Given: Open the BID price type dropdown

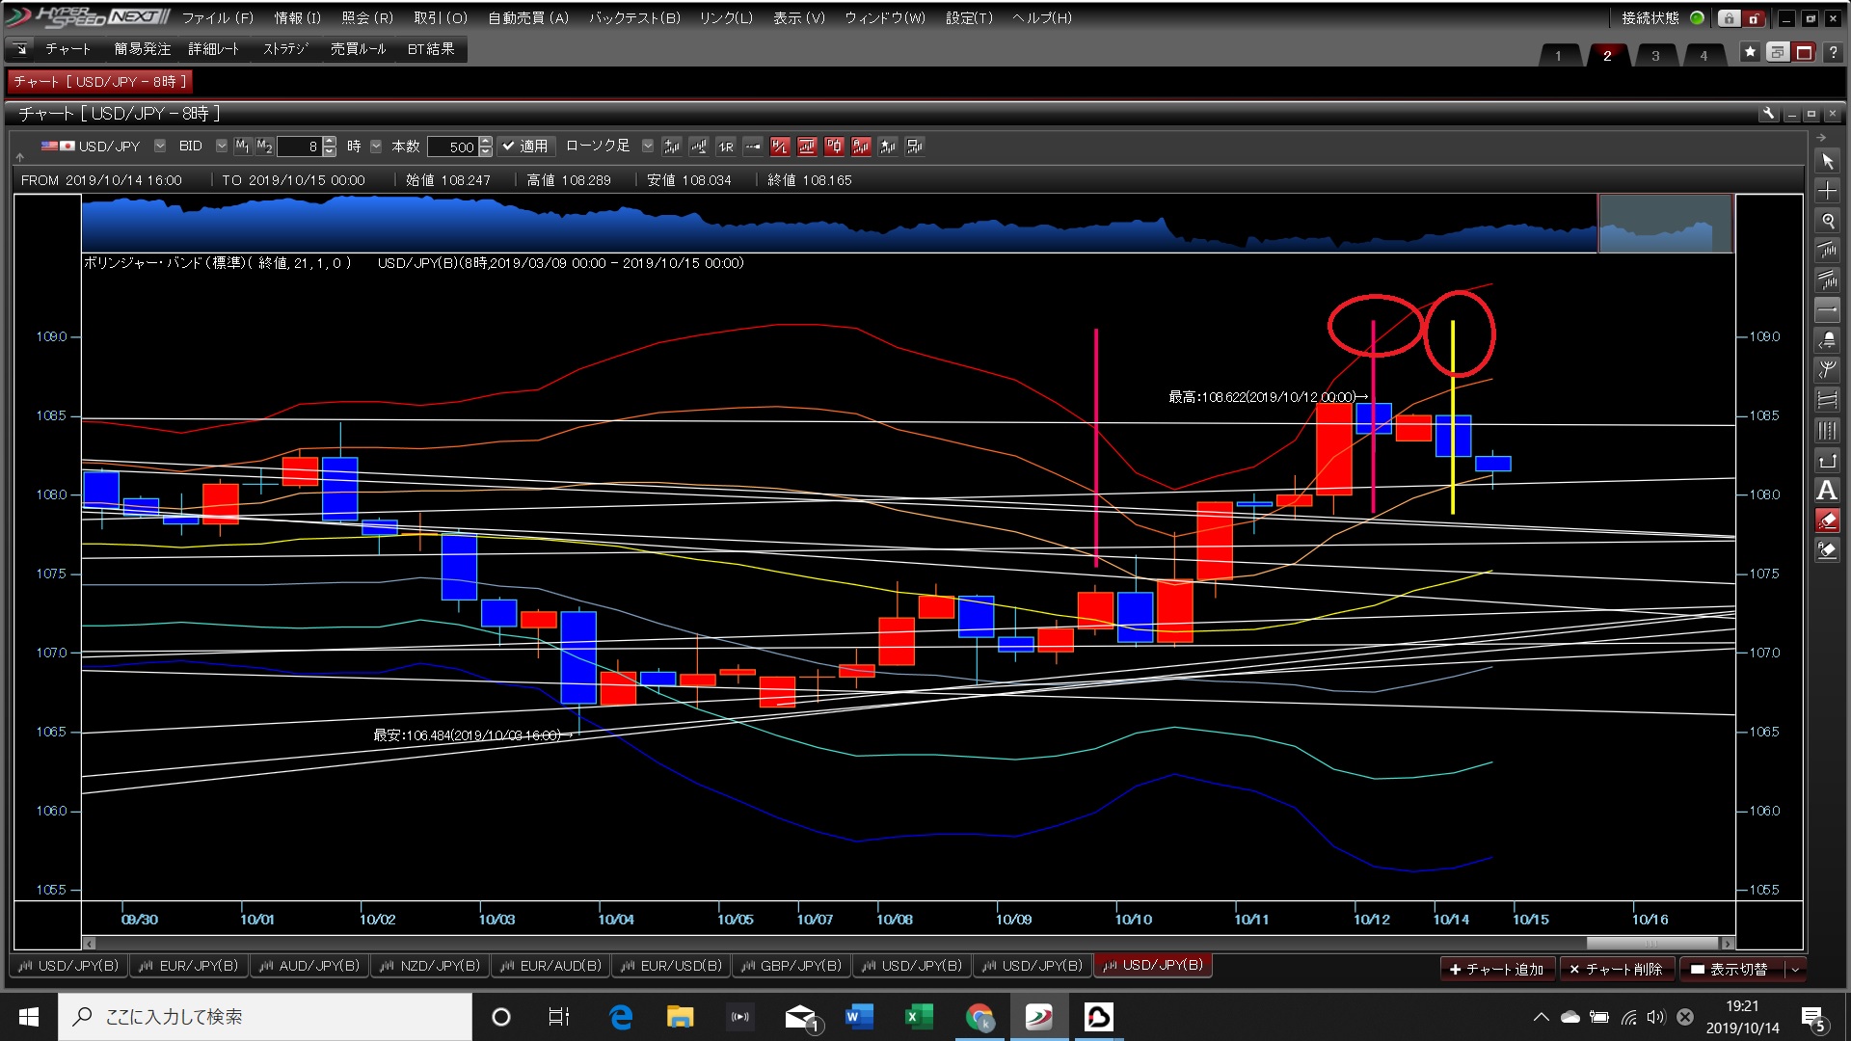Looking at the screenshot, I should coord(222,147).
